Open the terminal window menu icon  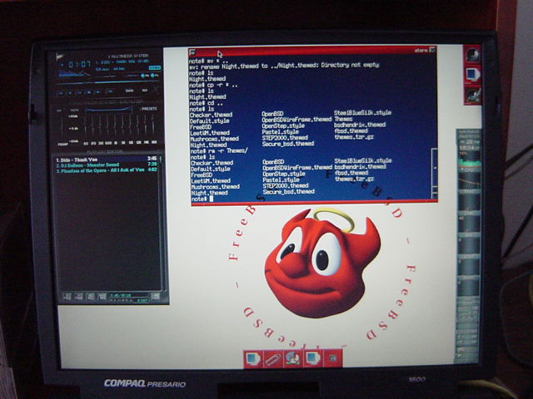[192, 52]
